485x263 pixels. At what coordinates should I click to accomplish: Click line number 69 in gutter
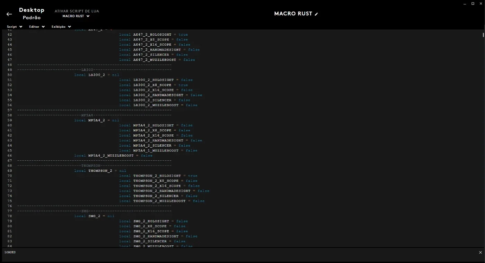coord(9,171)
